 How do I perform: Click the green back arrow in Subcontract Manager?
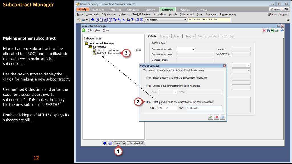[84, 30]
